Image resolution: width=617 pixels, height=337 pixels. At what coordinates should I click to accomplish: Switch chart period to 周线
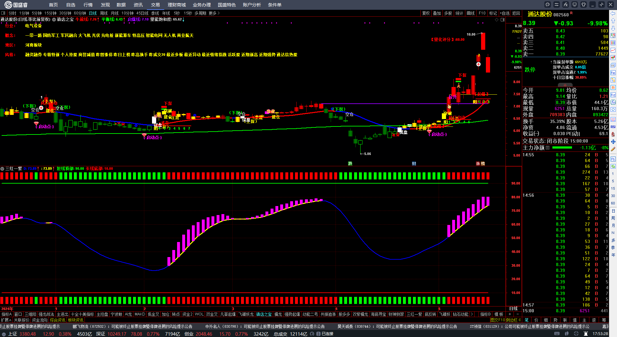click(x=104, y=13)
